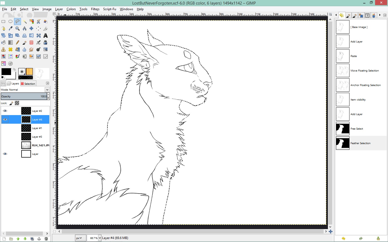Activate the Select by Color tool
The image size is (388, 242).
[x=32, y=22]
